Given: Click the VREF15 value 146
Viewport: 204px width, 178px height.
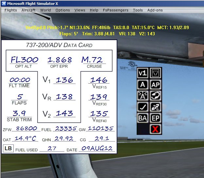Looking at the screenshot, I should point(99,80).
